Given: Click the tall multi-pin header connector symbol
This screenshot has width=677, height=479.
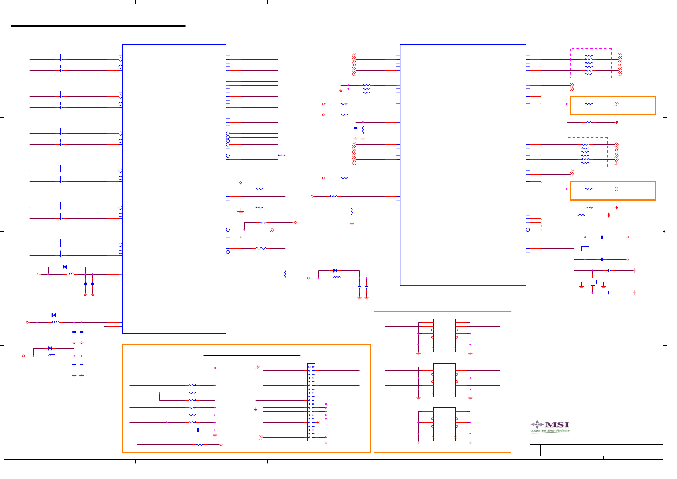Looking at the screenshot, I should point(311,402).
